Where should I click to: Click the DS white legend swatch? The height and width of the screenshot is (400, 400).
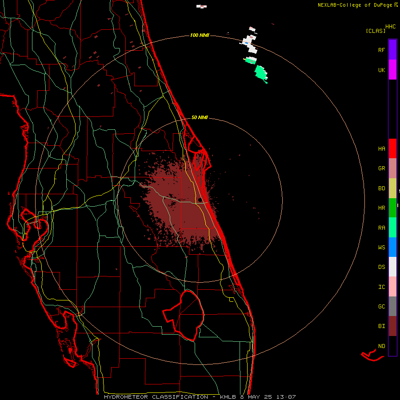coord(392,267)
